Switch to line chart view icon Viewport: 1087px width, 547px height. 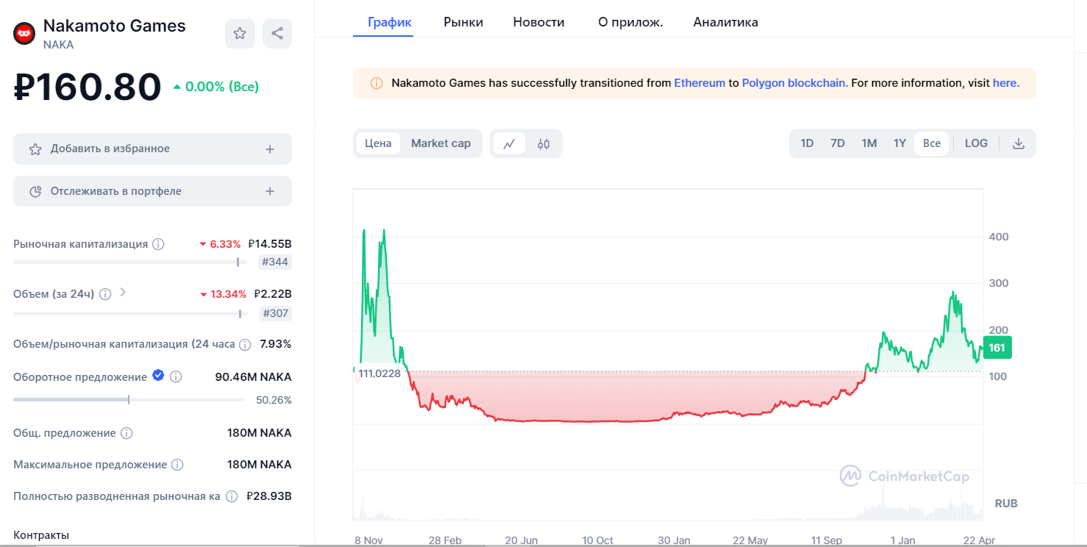(x=509, y=143)
